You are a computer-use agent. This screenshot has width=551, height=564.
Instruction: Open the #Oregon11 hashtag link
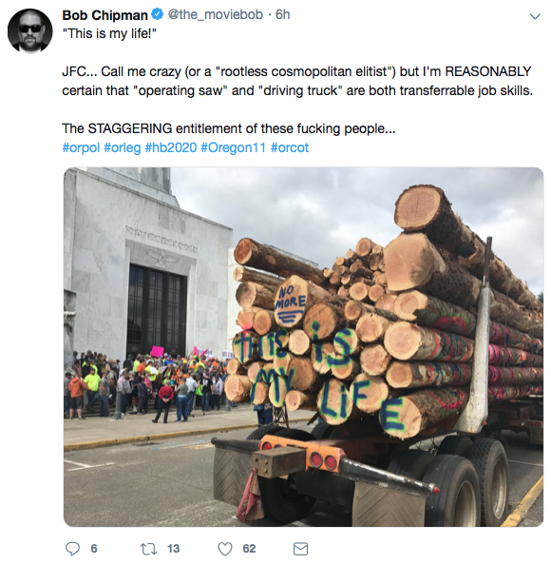tap(233, 147)
